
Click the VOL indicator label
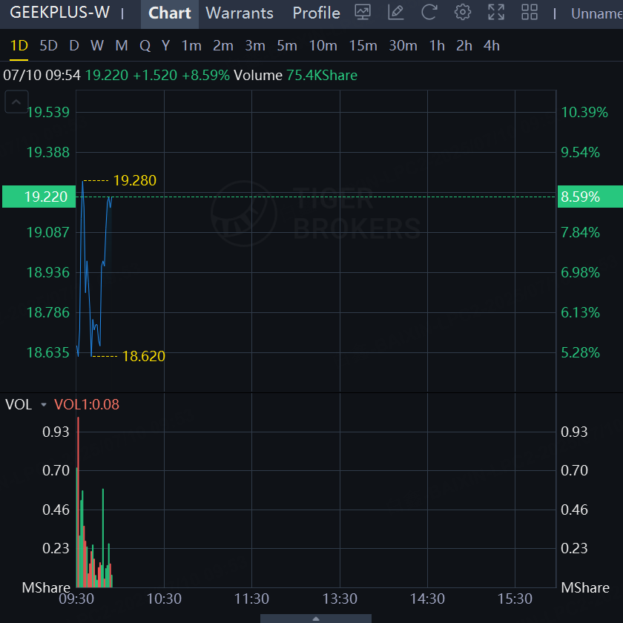19,404
